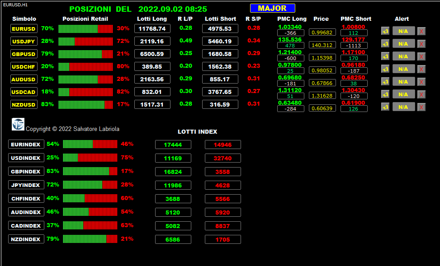440x266 pixels.
Task: Click the JPYINDEX label button
Action: click(x=26, y=185)
